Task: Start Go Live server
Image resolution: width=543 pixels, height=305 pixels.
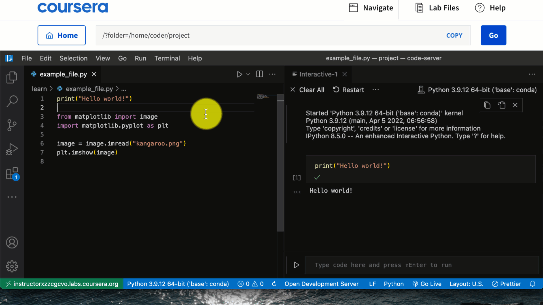Action: (427, 284)
